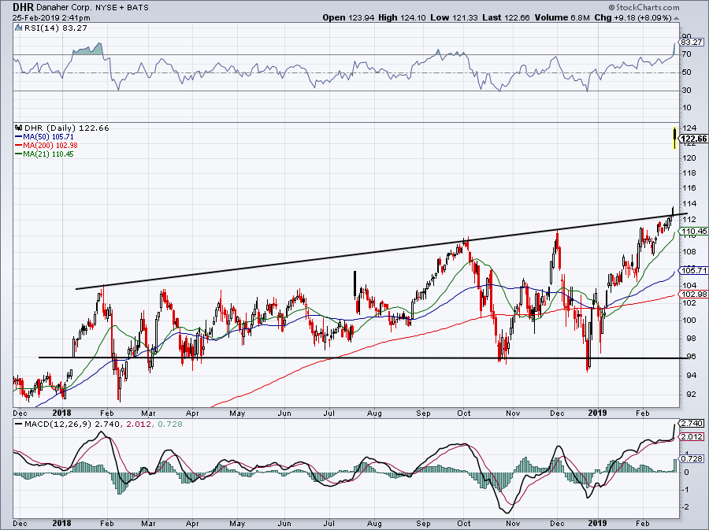The width and height of the screenshot is (709, 530).
Task: Click the Jun label under the price chart
Action: (x=284, y=413)
